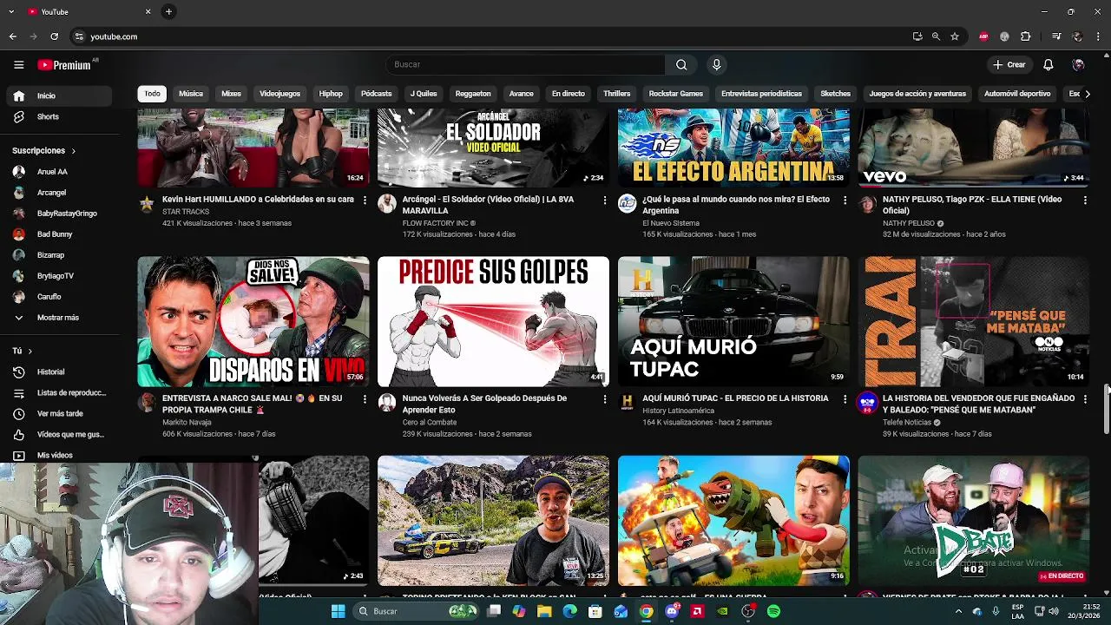
Task: Open History Latinoamérica channel link
Action: (x=679, y=411)
